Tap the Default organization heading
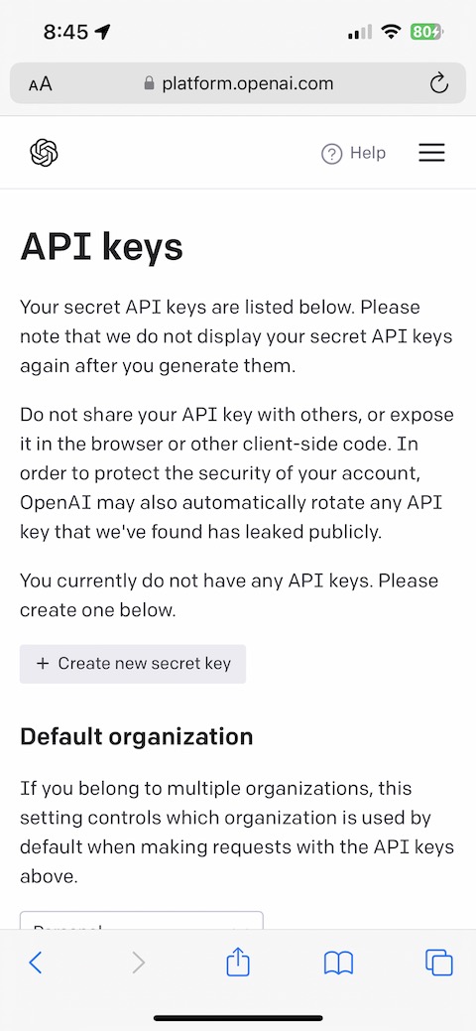476x1031 pixels. [x=136, y=735]
